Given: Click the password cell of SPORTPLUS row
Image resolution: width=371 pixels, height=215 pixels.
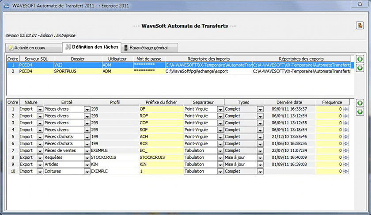Looking at the screenshot, I should click(x=149, y=71).
